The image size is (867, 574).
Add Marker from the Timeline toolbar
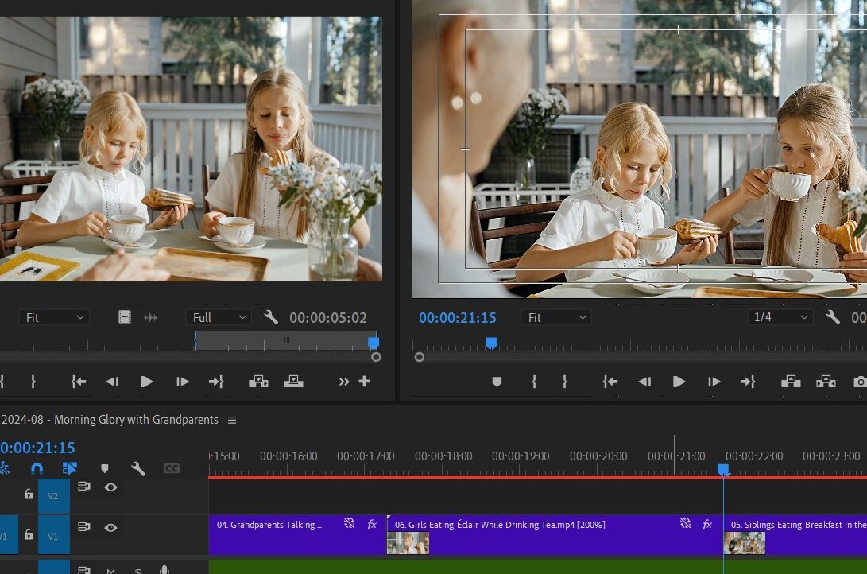point(105,469)
